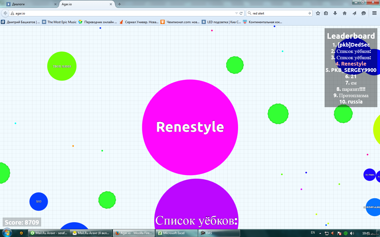
Task: Open the Firefox hamburger menu
Action: 374,13
